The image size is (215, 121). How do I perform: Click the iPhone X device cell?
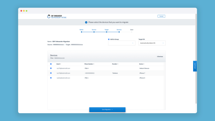click(x=142, y=78)
